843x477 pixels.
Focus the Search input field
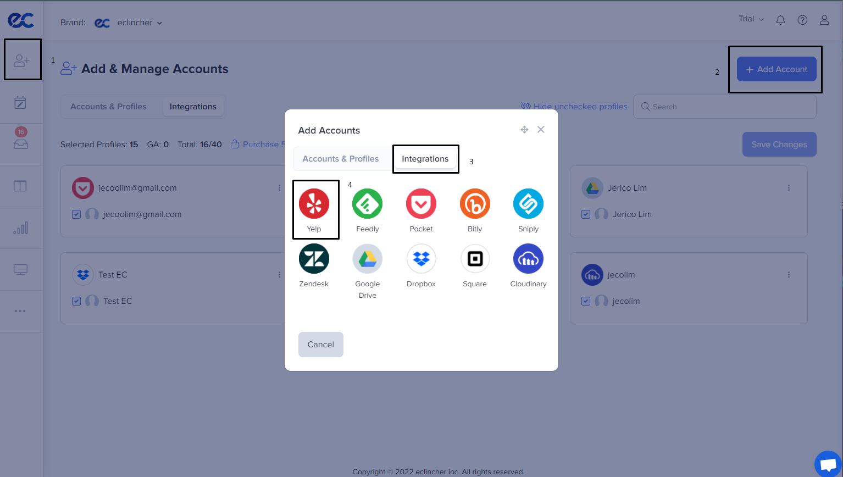(x=725, y=107)
